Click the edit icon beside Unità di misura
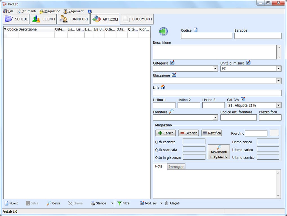Screen dimensions: 287x216 [x=248, y=63]
